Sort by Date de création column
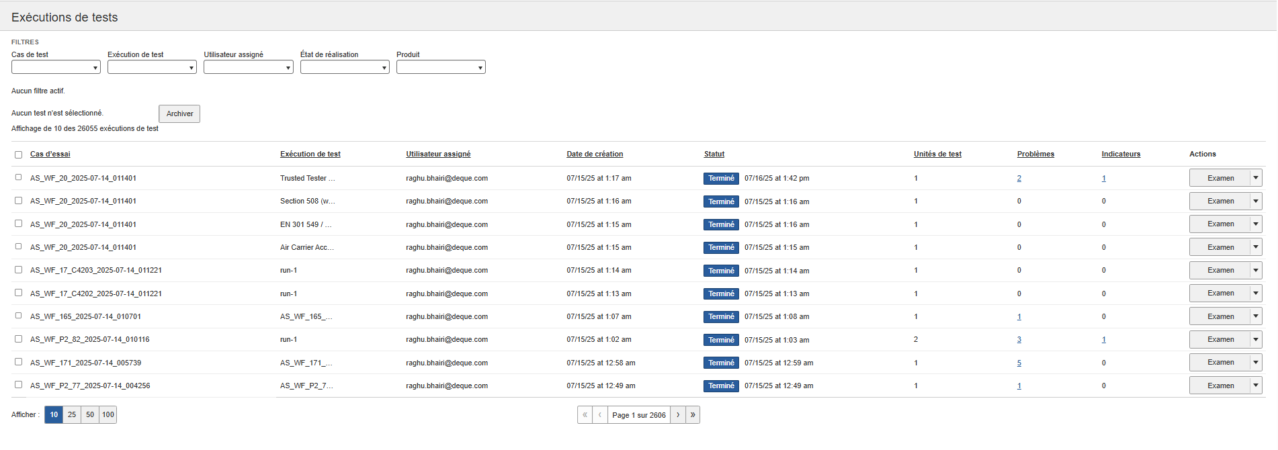The height and width of the screenshot is (450, 1278). (595, 154)
